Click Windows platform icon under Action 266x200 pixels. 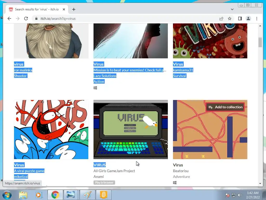click(95, 88)
